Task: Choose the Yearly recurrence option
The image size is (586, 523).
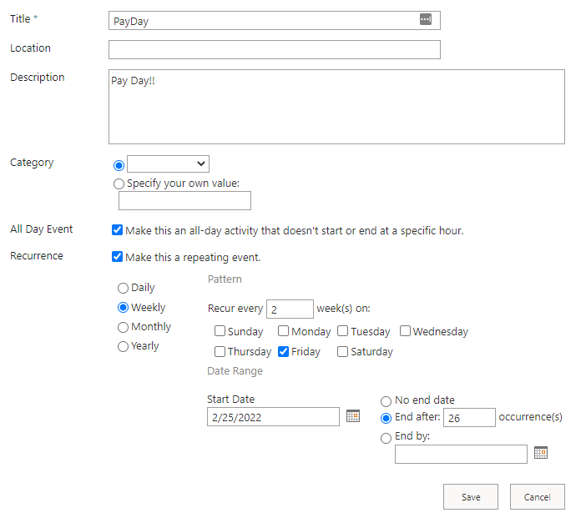Action: [x=123, y=347]
